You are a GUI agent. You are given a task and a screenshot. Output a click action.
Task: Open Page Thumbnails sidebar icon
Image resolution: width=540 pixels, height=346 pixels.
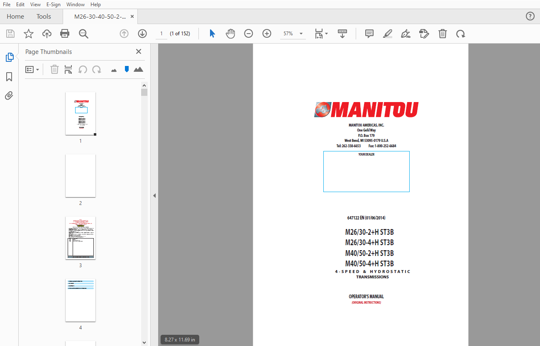[9, 58]
